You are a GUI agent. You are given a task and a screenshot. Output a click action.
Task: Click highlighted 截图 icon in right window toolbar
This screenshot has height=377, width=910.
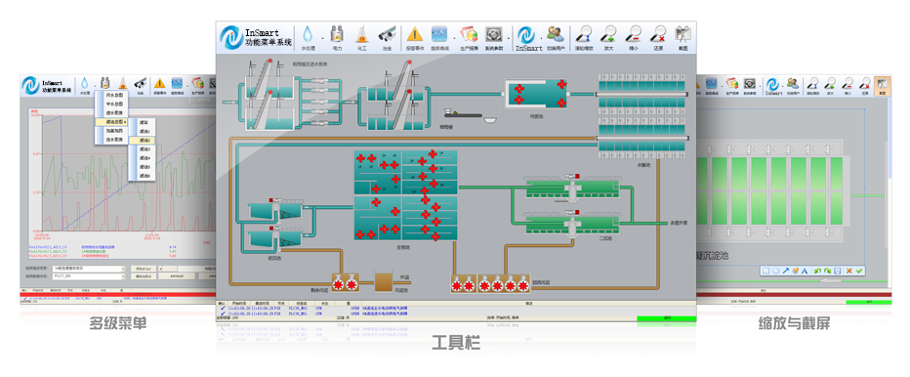(882, 85)
